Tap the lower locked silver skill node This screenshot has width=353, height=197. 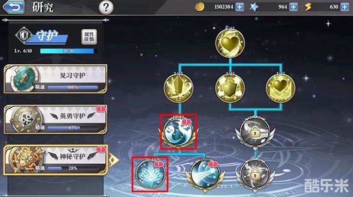coord(255,175)
